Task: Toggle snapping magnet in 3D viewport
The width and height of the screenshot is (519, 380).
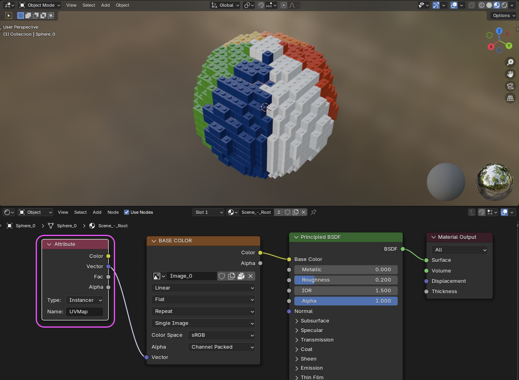Action: pos(261,5)
